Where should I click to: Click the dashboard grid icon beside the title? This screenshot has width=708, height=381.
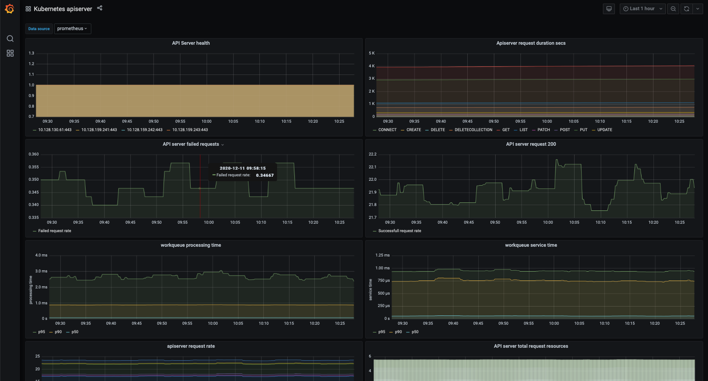(28, 9)
